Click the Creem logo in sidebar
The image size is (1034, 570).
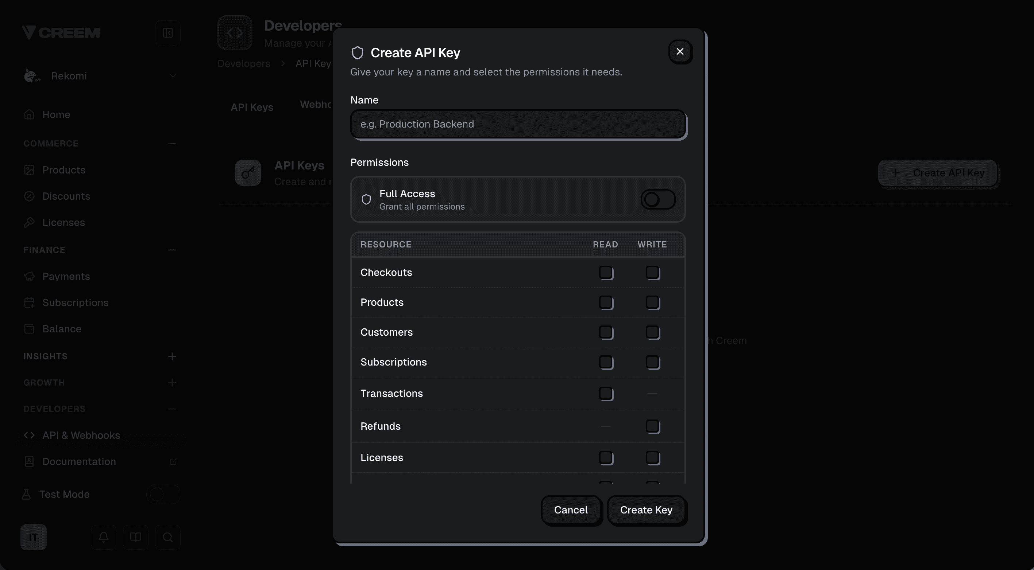click(61, 32)
